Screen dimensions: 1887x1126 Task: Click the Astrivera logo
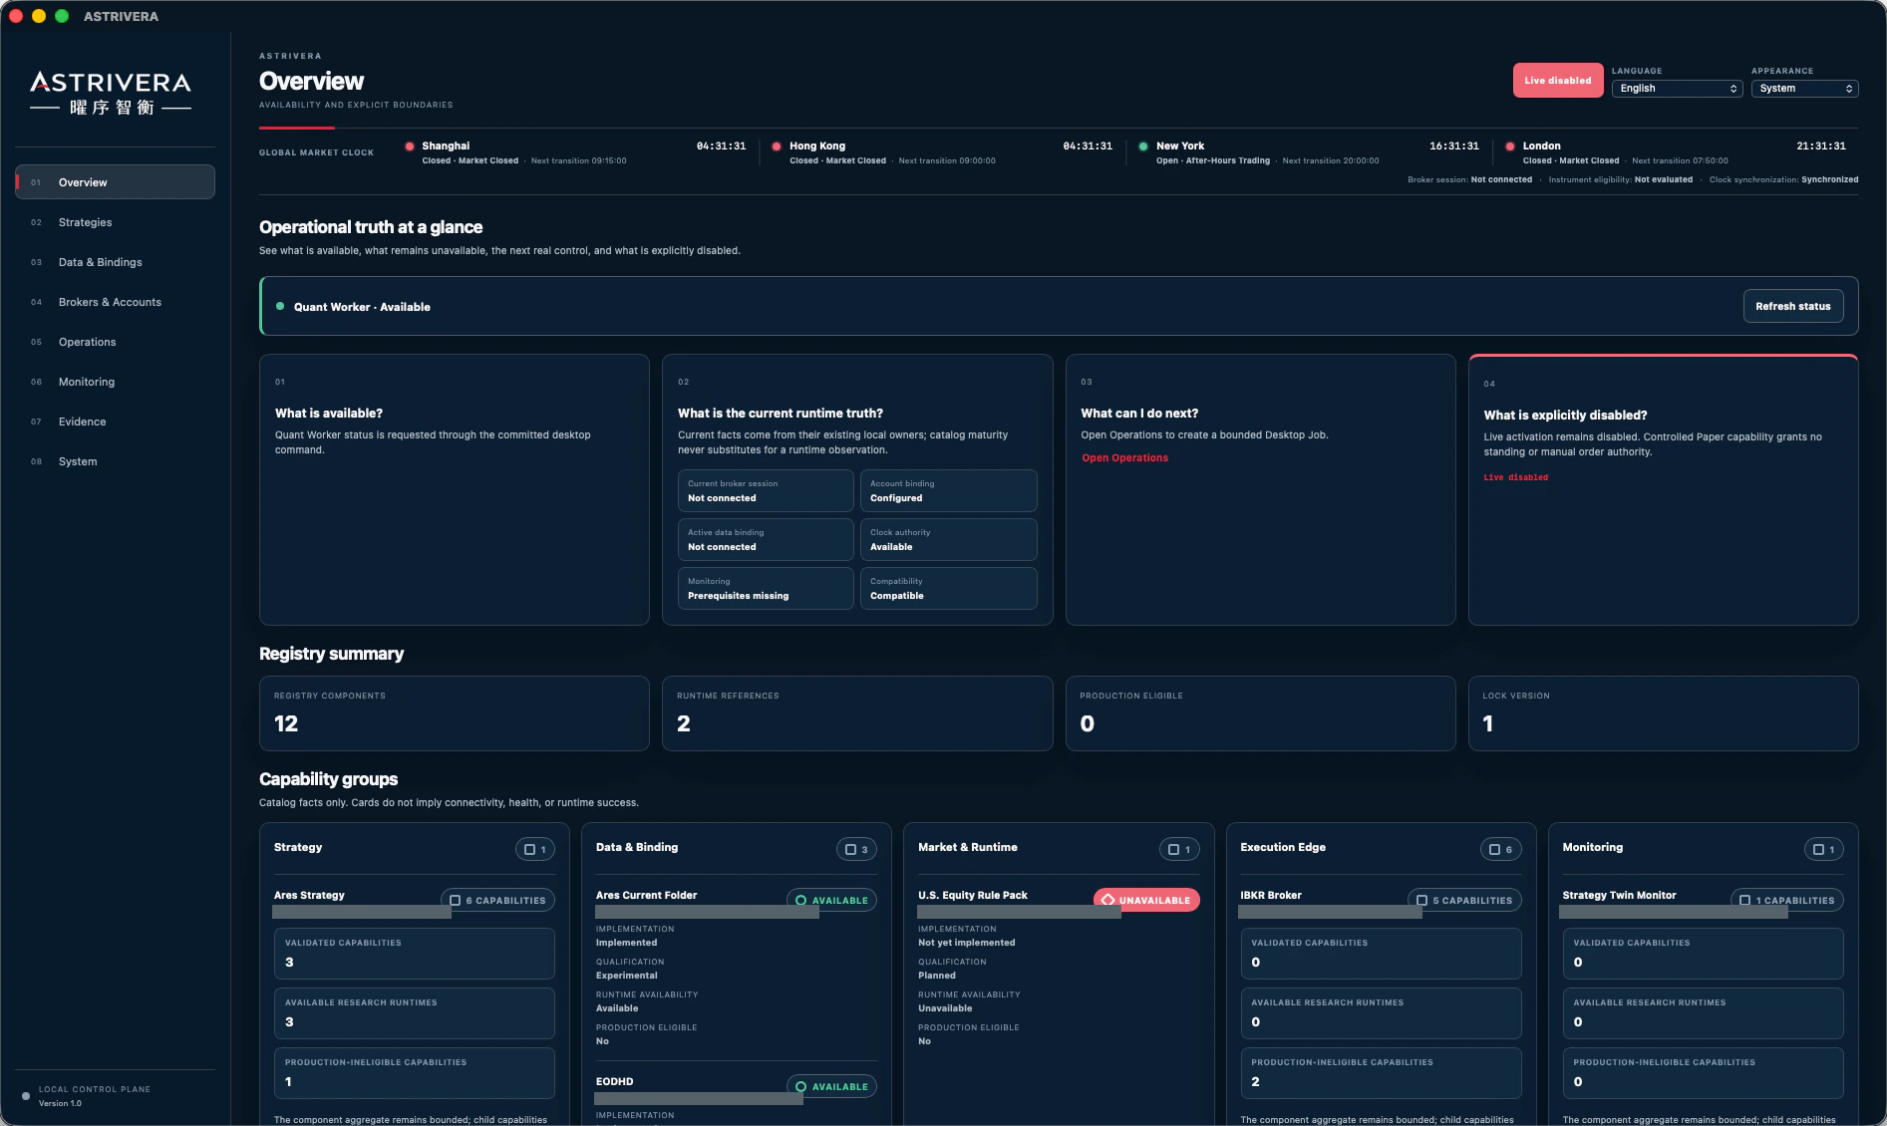coord(111,93)
